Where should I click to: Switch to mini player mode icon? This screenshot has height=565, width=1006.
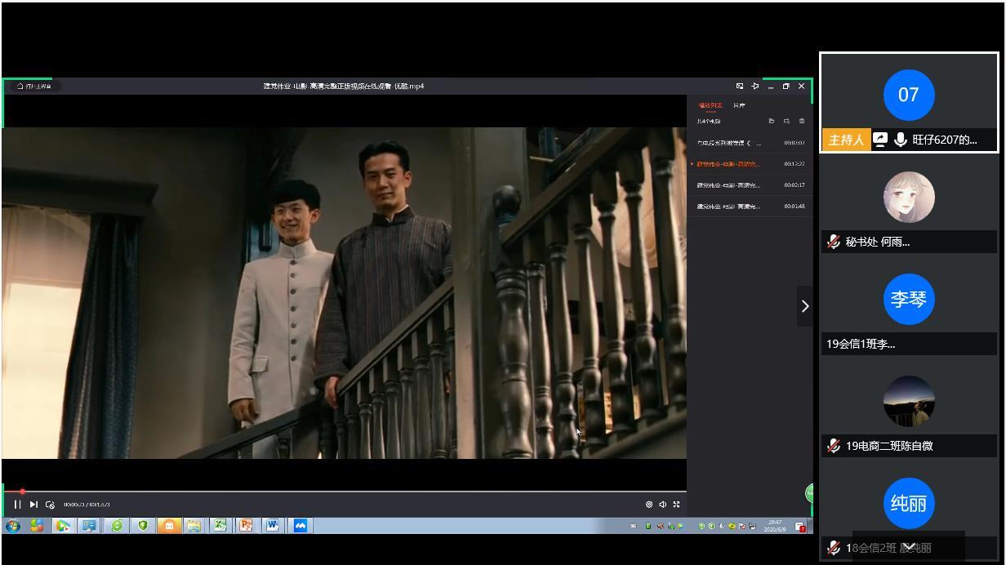click(x=740, y=86)
